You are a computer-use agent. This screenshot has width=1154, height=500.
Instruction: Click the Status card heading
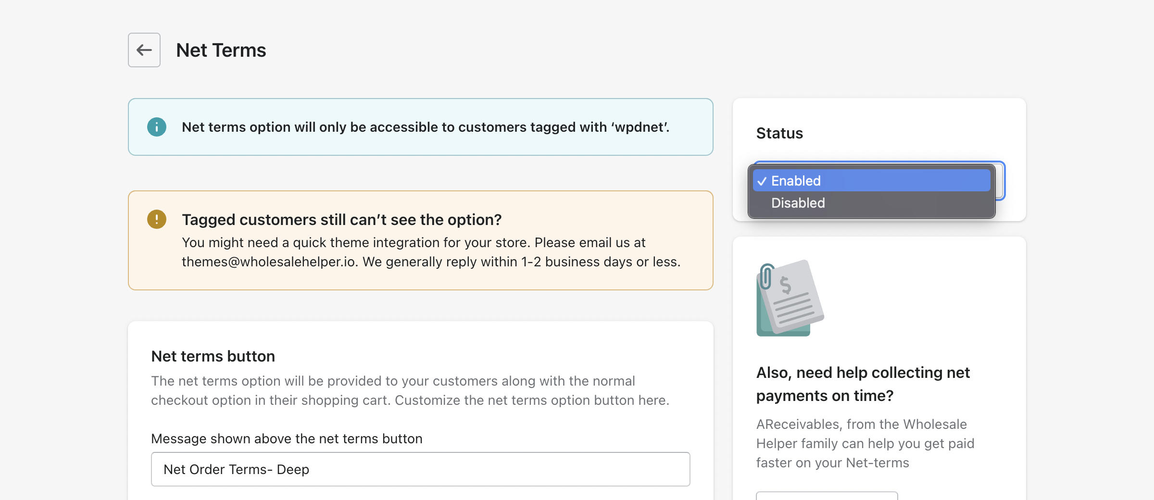coord(779,133)
